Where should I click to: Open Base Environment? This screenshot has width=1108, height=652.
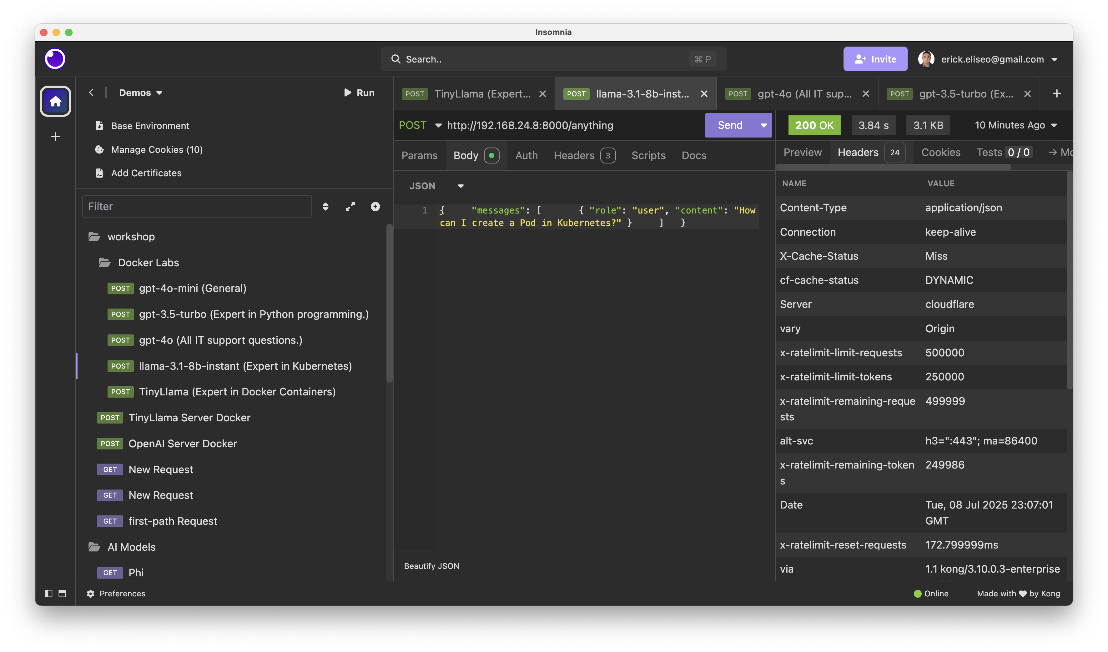[x=142, y=126]
